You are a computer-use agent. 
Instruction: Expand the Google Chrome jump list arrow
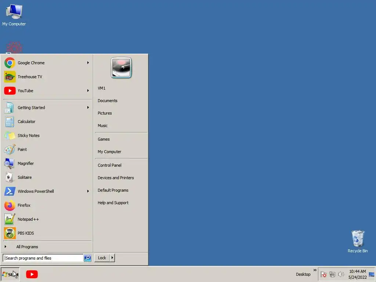pos(88,63)
